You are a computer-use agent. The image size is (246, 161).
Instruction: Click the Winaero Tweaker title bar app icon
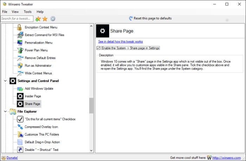tap(5, 4)
